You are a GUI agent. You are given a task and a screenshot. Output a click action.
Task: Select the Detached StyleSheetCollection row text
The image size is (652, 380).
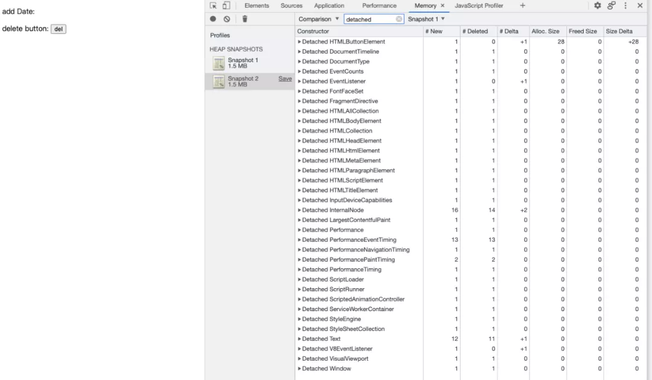tap(343, 329)
